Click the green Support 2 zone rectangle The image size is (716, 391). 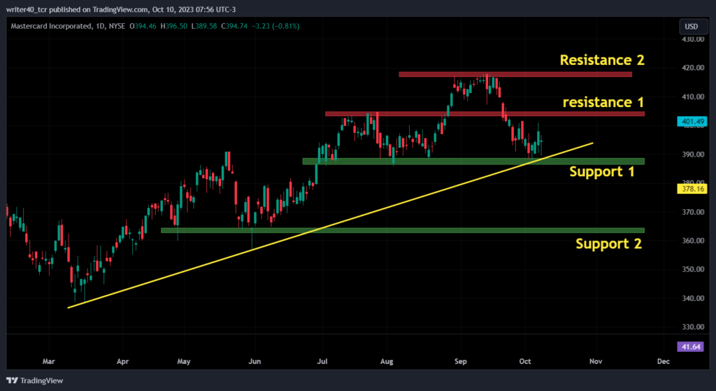[x=402, y=230]
